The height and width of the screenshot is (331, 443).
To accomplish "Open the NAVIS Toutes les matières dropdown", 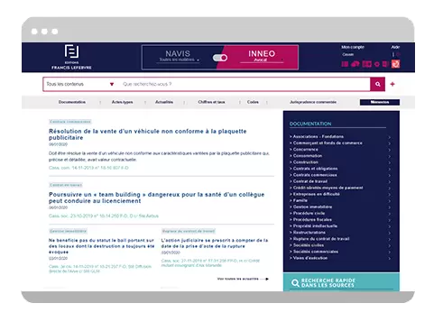I will 180,60.
